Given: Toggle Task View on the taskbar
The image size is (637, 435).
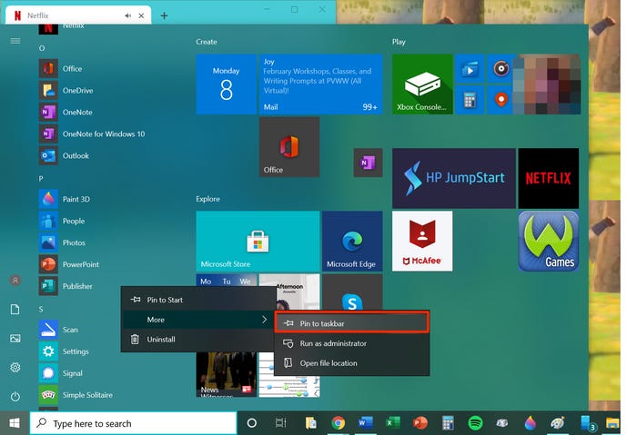Looking at the screenshot, I should click(281, 423).
